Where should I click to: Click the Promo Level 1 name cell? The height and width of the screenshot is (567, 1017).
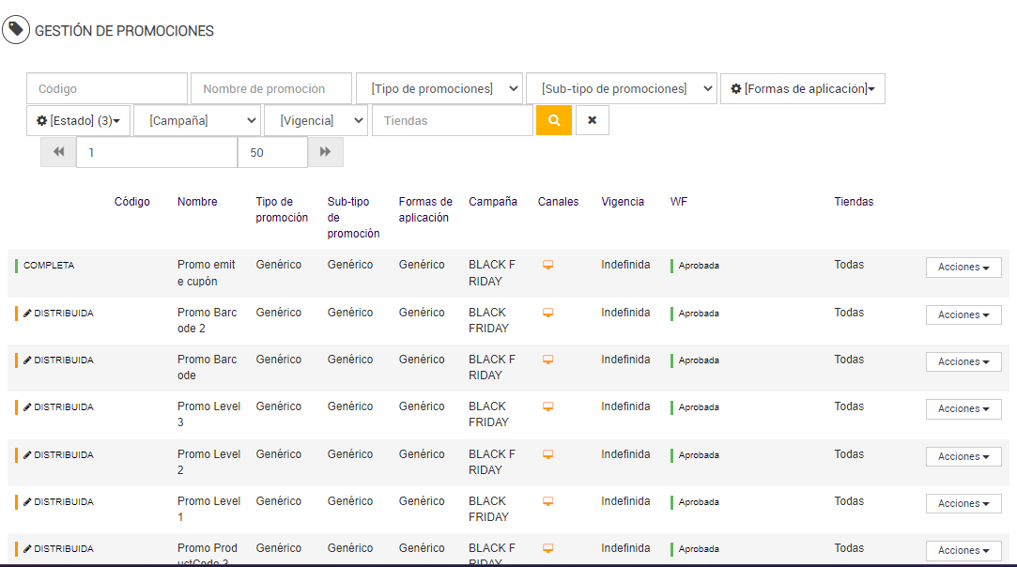click(x=208, y=509)
